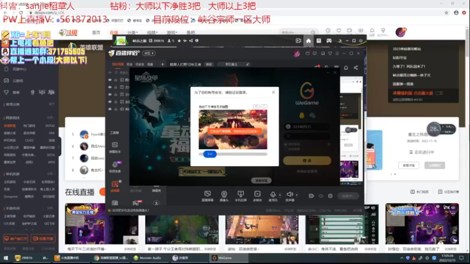Open the home icon in the top dark toolbar

pos(308,40)
